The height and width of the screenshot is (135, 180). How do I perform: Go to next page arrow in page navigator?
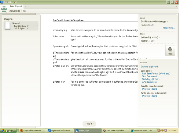93,124
